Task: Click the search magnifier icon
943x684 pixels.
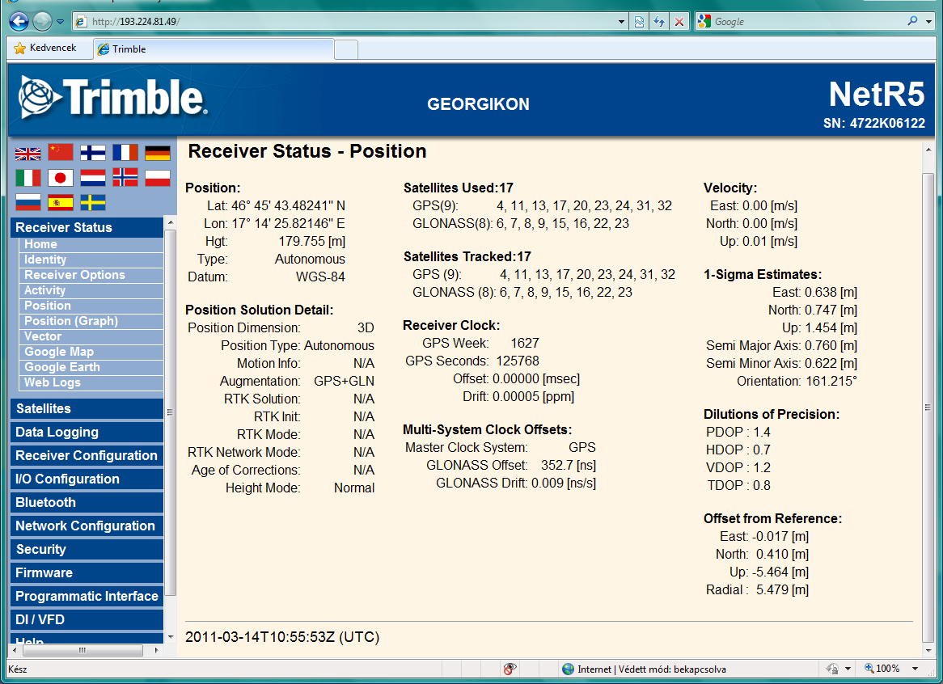Action: click(912, 21)
